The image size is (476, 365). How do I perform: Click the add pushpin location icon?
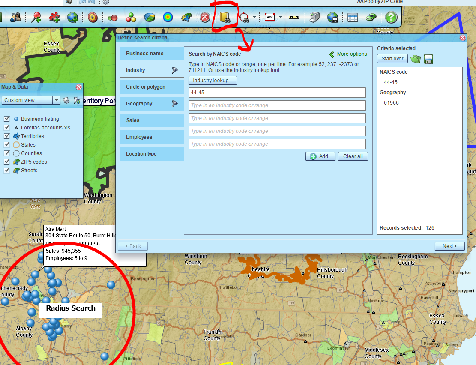tap(36, 17)
